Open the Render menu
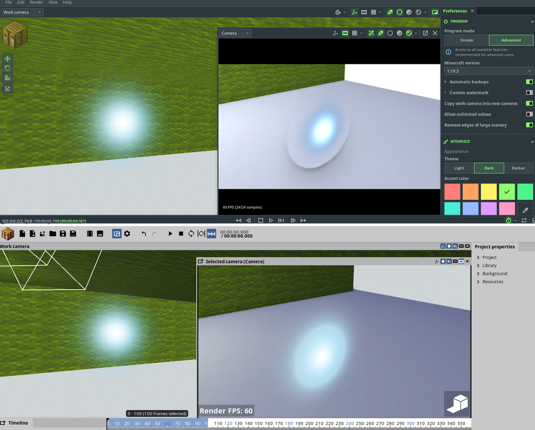535x430 pixels. coord(36,2)
